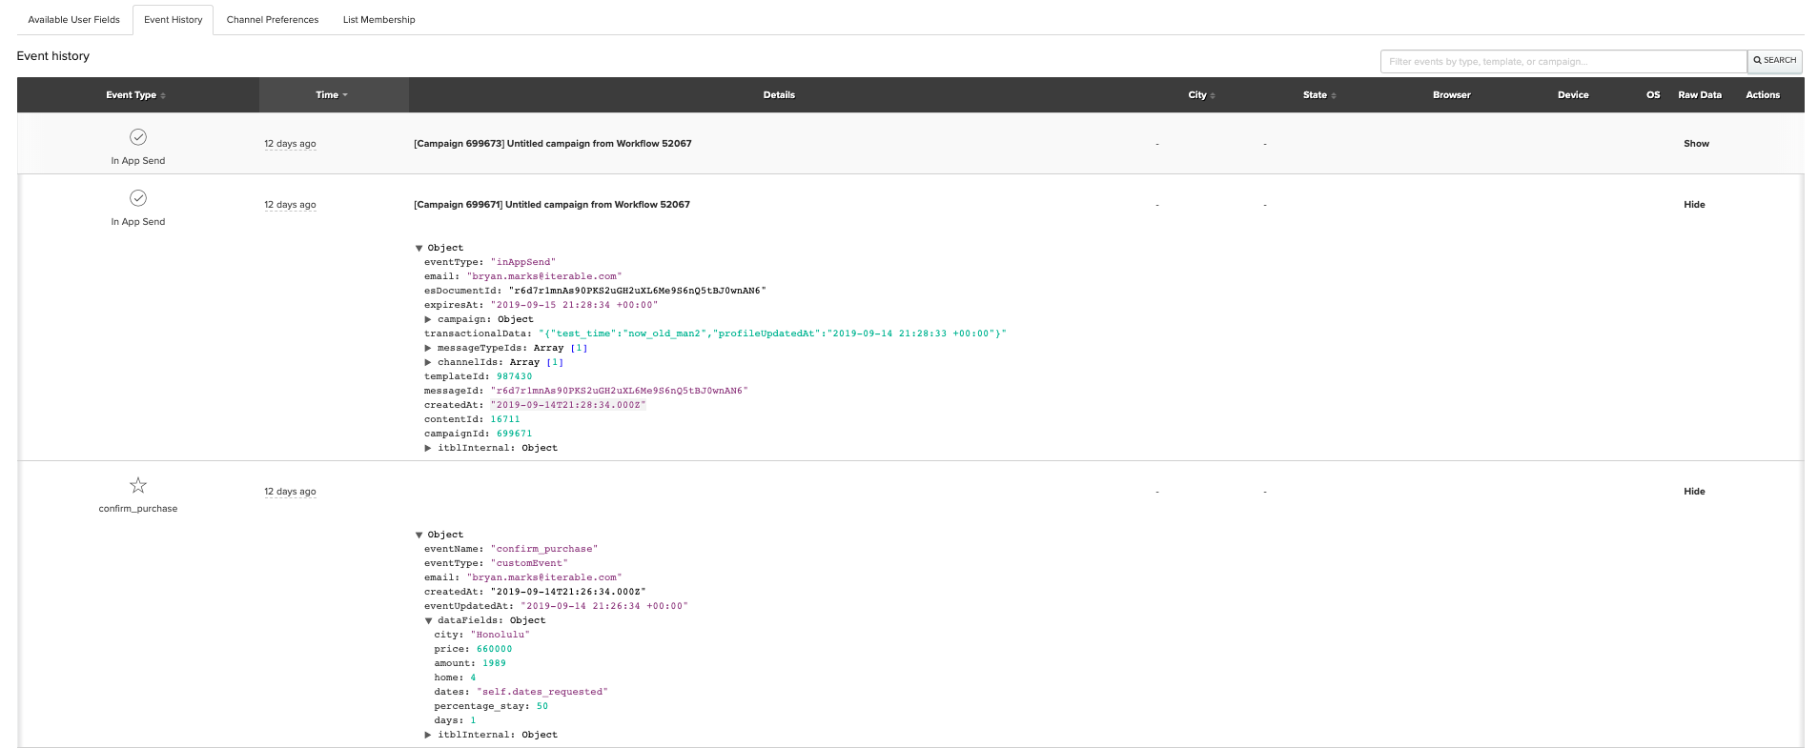Click the confirm_purchase star icon
This screenshot has width=1818, height=748.
[x=138, y=485]
